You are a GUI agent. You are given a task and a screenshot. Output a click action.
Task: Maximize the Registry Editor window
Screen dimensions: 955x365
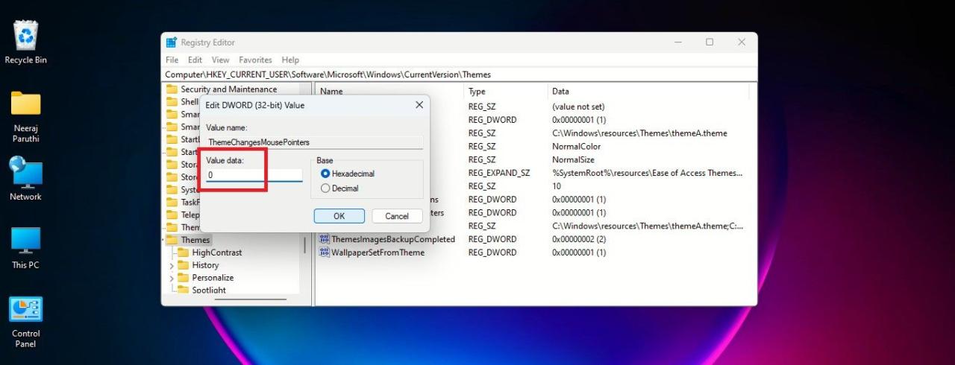710,42
